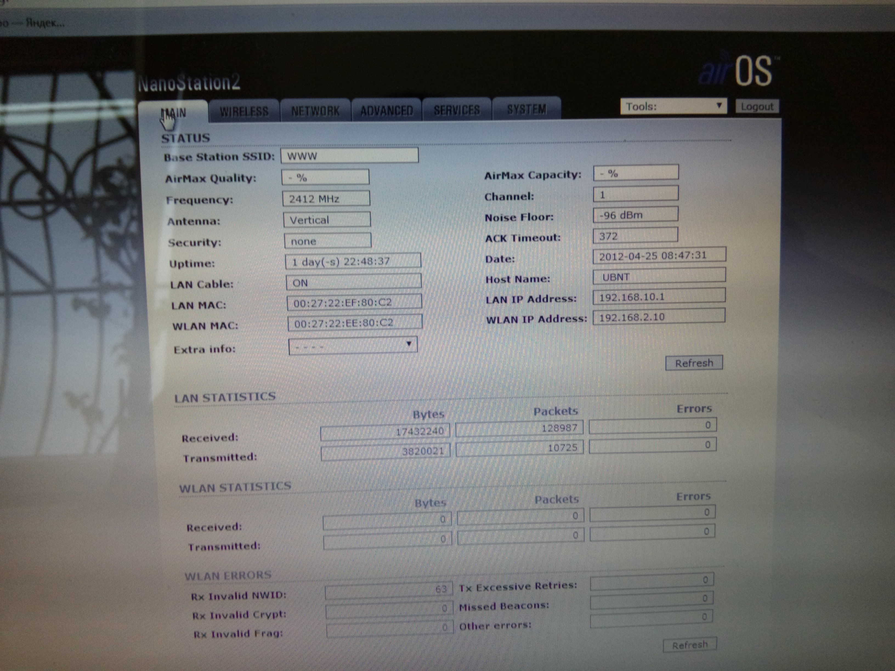Click the LAN STATISTICS heading
Screen dimensions: 895x671
point(225,397)
